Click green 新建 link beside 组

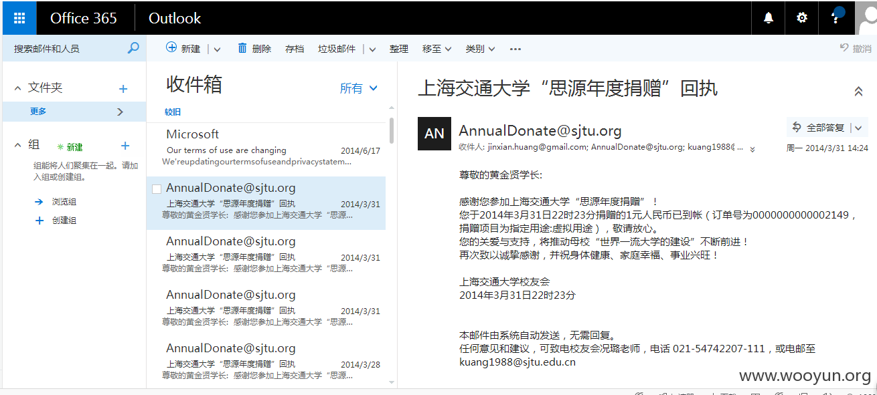tap(70, 146)
